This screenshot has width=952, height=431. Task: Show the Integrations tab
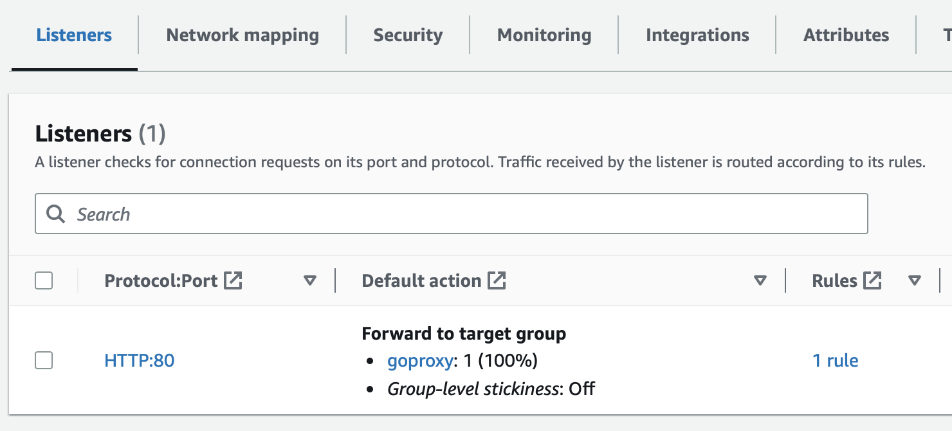click(x=697, y=35)
